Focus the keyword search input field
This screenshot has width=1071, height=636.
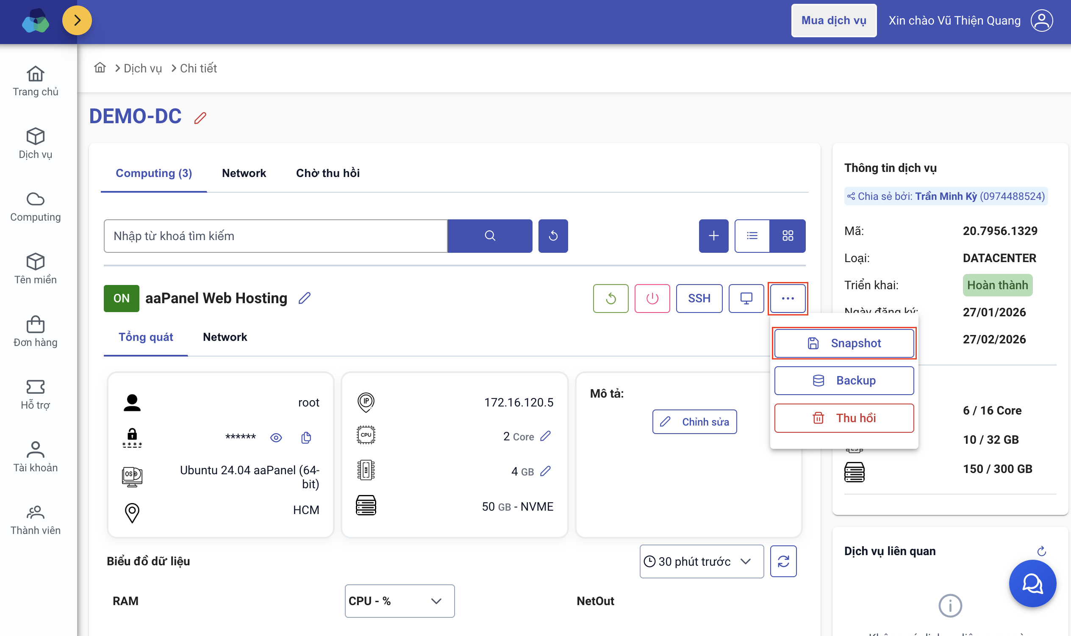click(276, 236)
